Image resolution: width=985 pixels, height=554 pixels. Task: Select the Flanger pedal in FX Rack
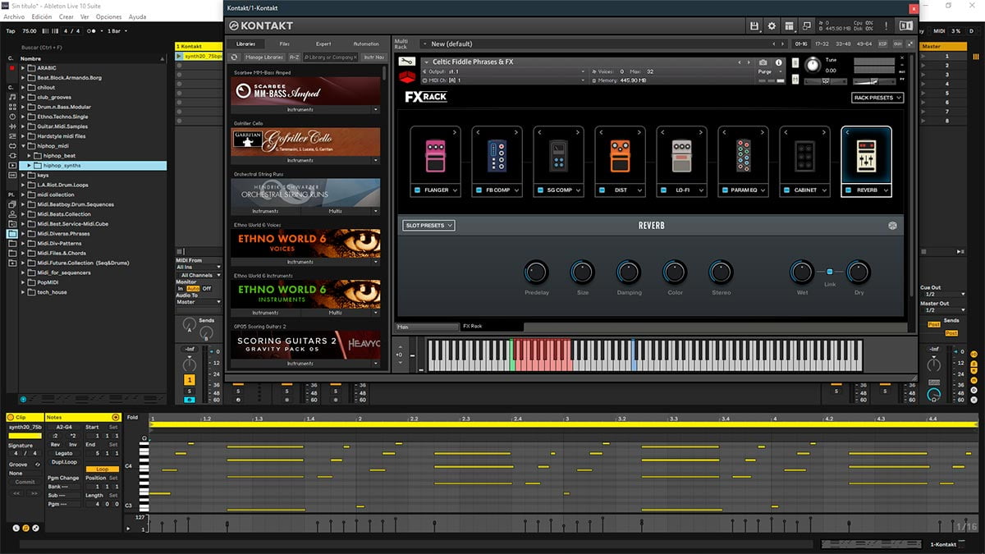[435, 155]
